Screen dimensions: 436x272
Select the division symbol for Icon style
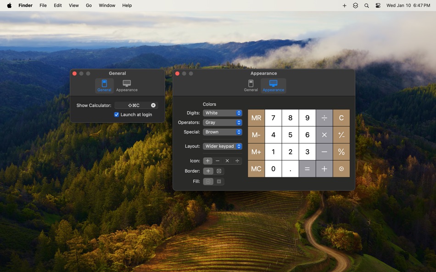click(237, 161)
